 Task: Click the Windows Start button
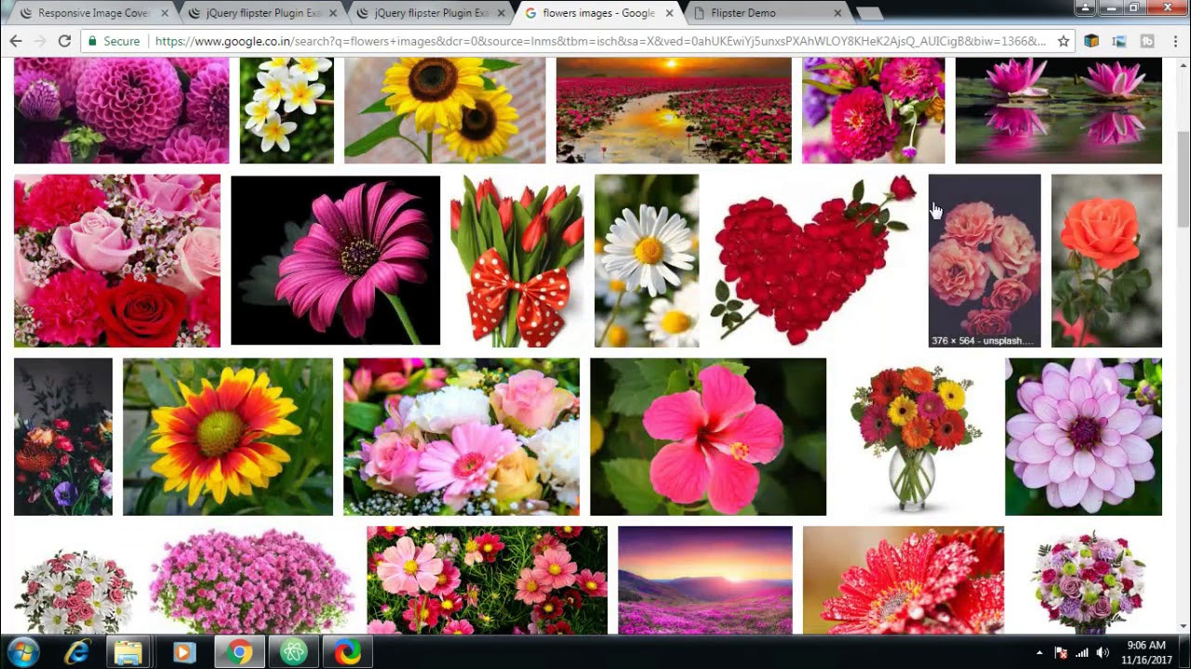(22, 652)
